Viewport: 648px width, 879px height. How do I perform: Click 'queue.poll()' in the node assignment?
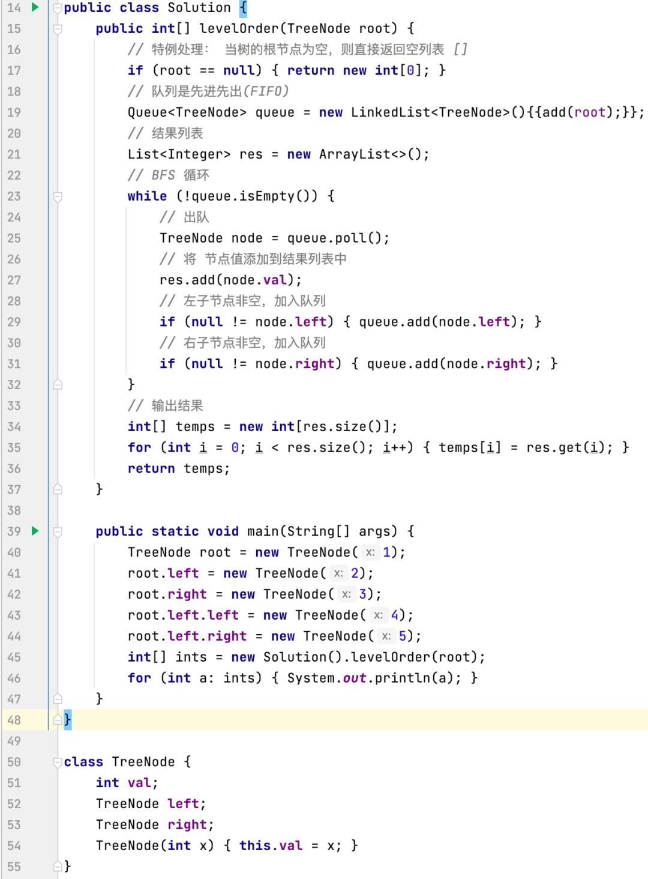click(x=334, y=238)
